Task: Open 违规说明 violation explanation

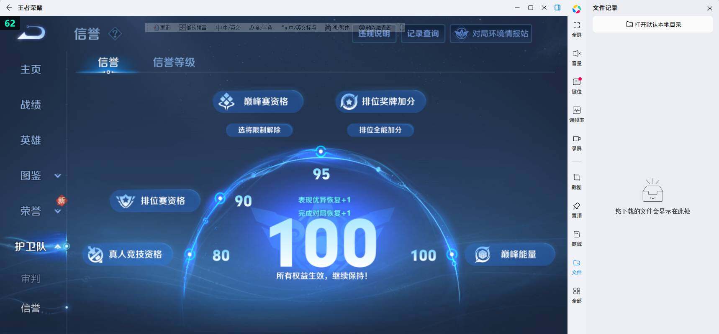Action: pos(374,34)
